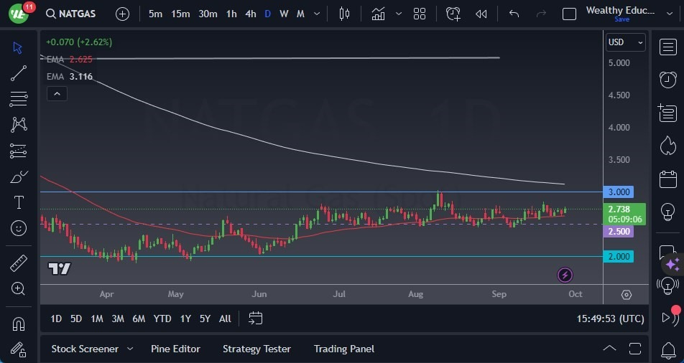Screen dimensions: 684x363
Task: Open the alerts alarm clock panel
Action: 667,79
